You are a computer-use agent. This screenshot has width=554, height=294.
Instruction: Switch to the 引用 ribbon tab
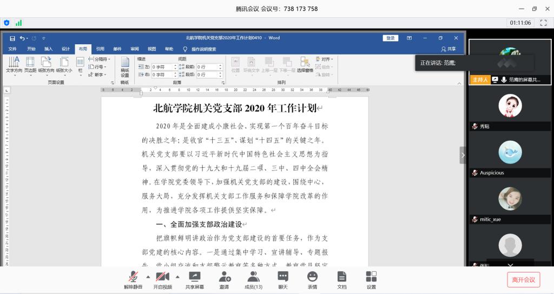[x=100, y=49]
